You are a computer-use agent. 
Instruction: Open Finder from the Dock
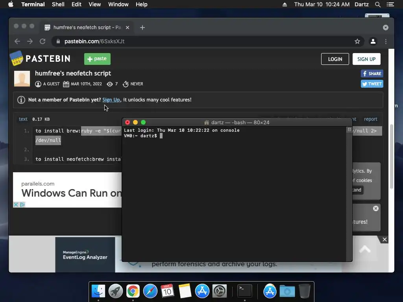pos(98,291)
